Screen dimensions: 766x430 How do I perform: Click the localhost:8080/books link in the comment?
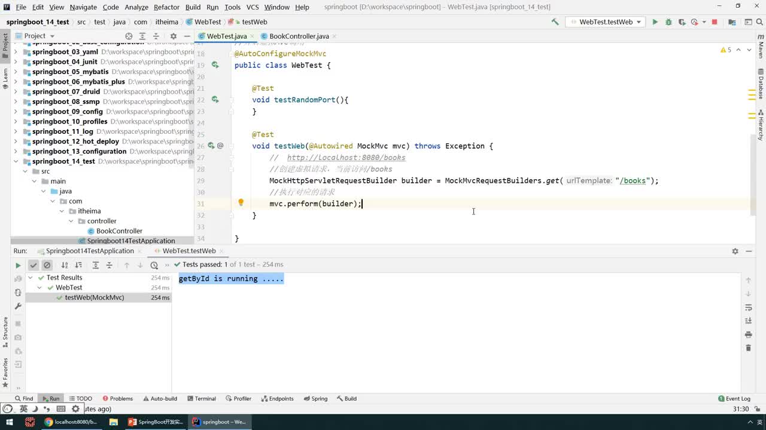point(346,158)
